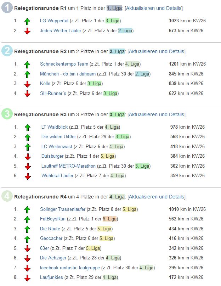Open Aktualisieren und Details for round R3
This screenshot has width=221, height=286.
156,114
